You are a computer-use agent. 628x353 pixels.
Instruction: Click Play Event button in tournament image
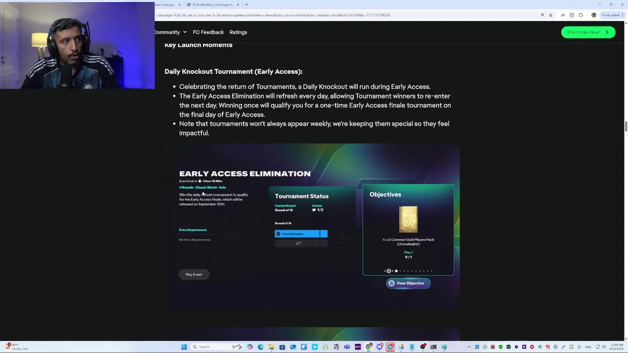194,275
